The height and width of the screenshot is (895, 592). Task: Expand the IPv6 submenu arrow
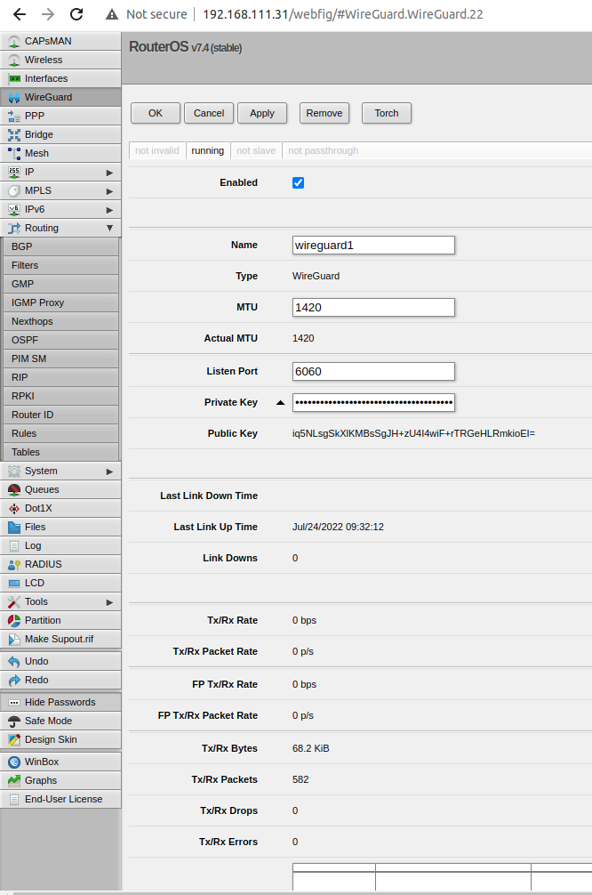click(109, 210)
